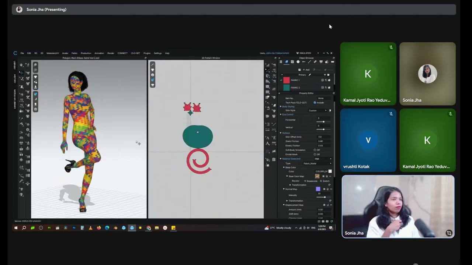Click the Skin Offset value field
Image resolution: width=472 pixels, height=265 pixels.
[324, 137]
